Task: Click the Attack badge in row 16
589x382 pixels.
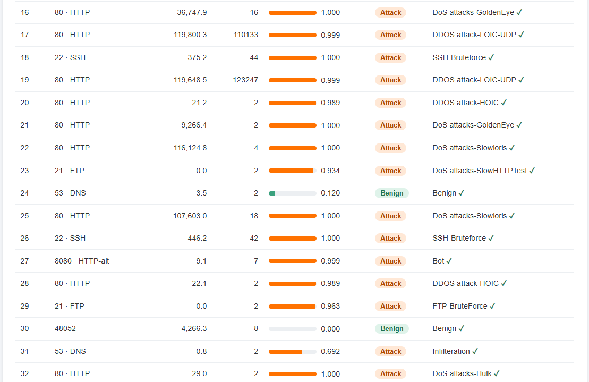Action: (x=391, y=12)
